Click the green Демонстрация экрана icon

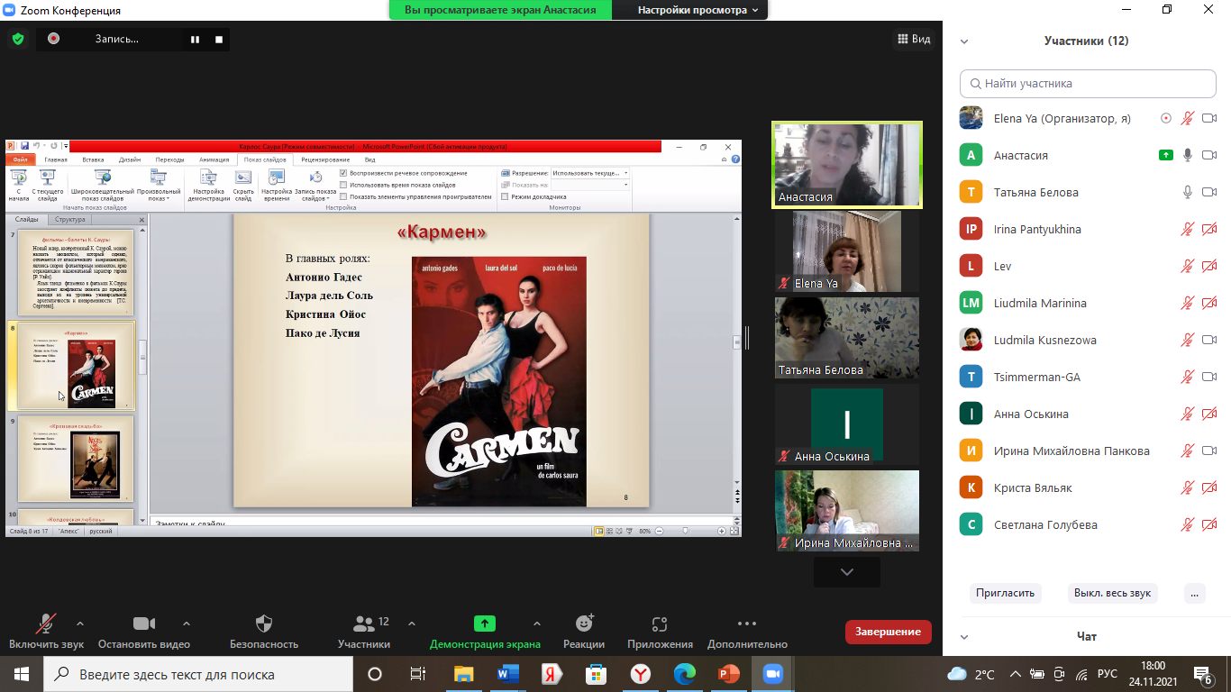coord(485,624)
